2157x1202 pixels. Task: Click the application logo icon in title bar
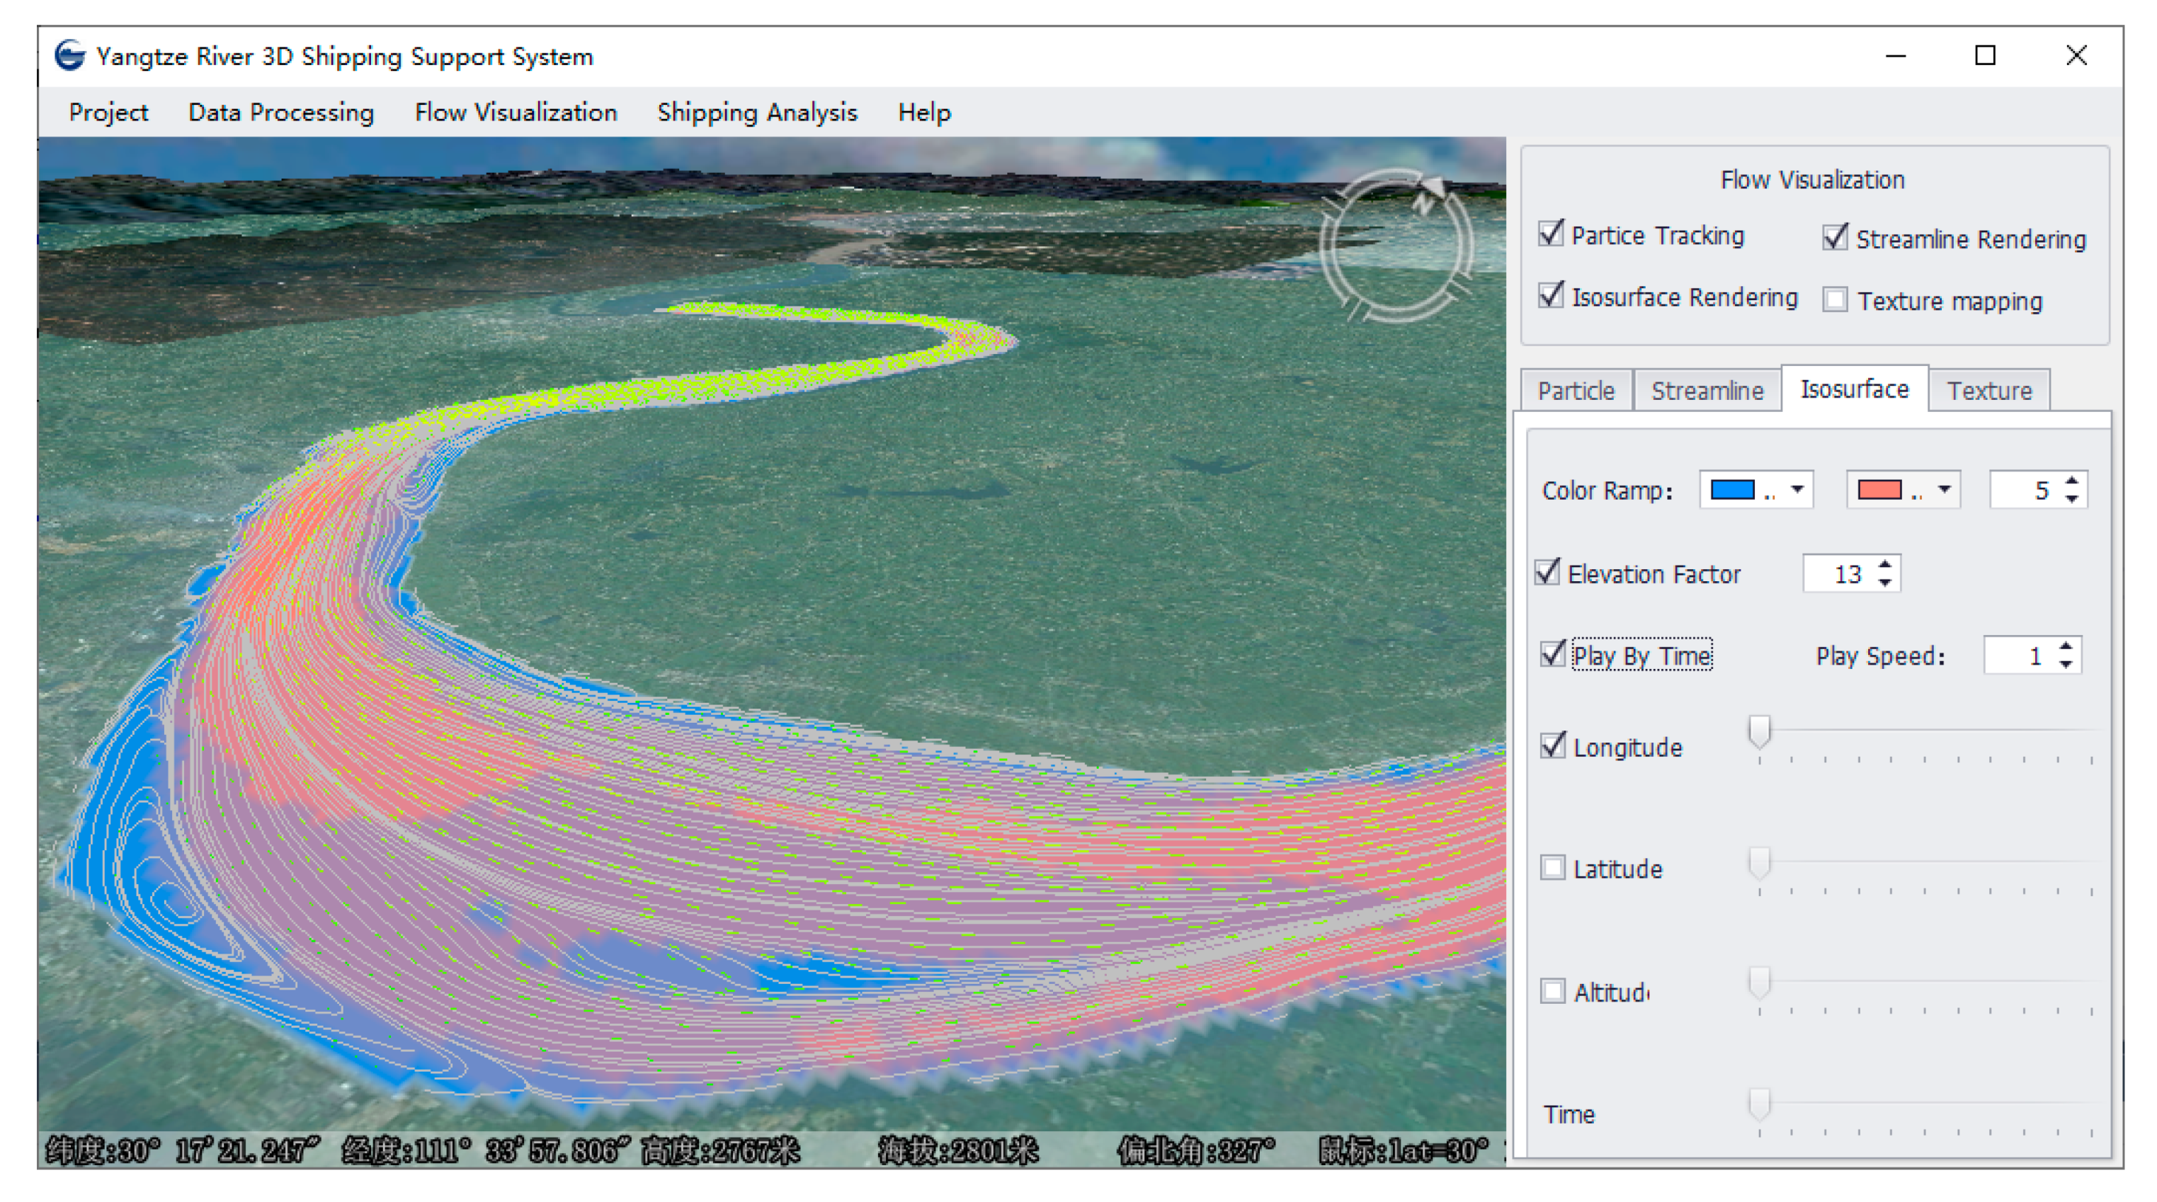[x=69, y=56]
